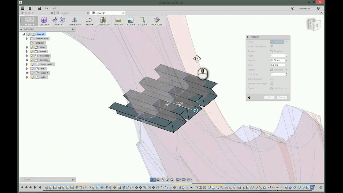Open the Select tools menu
This screenshot has width=343, height=193.
point(142,21)
